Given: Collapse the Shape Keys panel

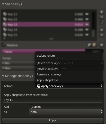Looking at the screenshot, I should (3, 4).
